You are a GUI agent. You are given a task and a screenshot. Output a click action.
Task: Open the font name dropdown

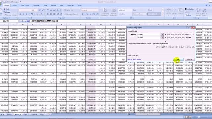[31, 10]
